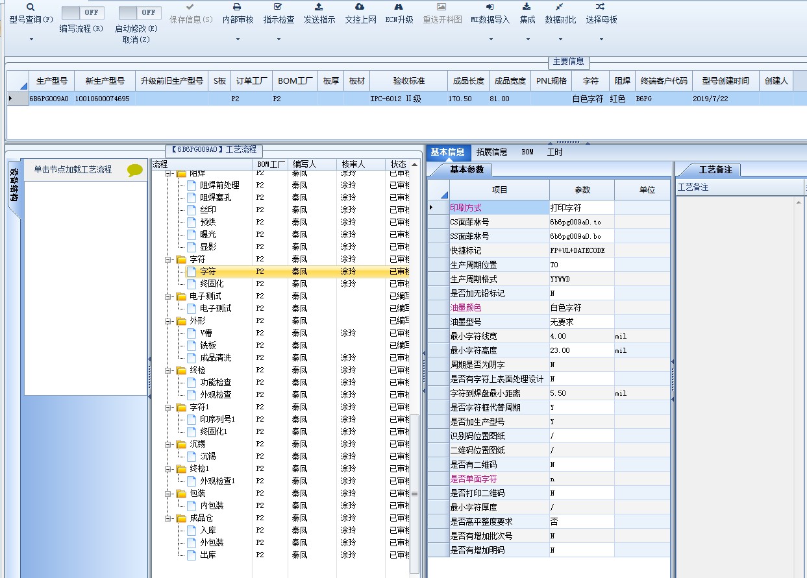This screenshot has height=578, width=807.
Task: Edit the 最小字符线宽 value 4.00
Action: [x=582, y=336]
